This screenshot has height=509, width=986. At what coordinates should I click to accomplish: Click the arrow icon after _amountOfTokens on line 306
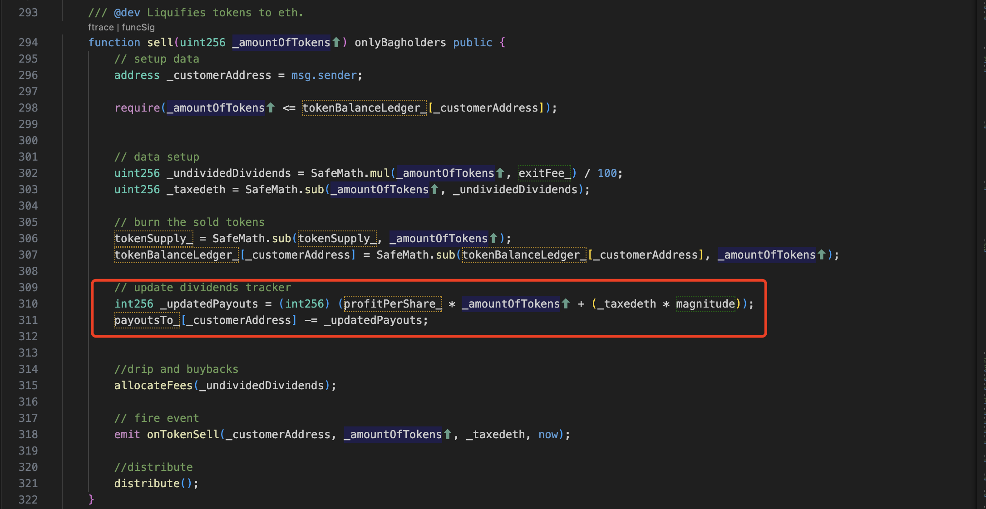pyautogui.click(x=493, y=238)
